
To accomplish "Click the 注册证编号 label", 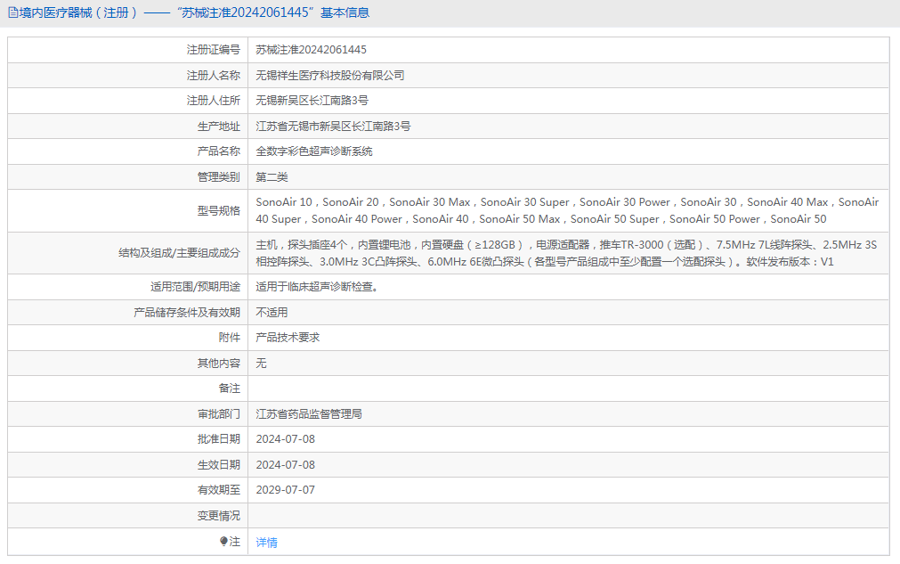I will [213, 50].
